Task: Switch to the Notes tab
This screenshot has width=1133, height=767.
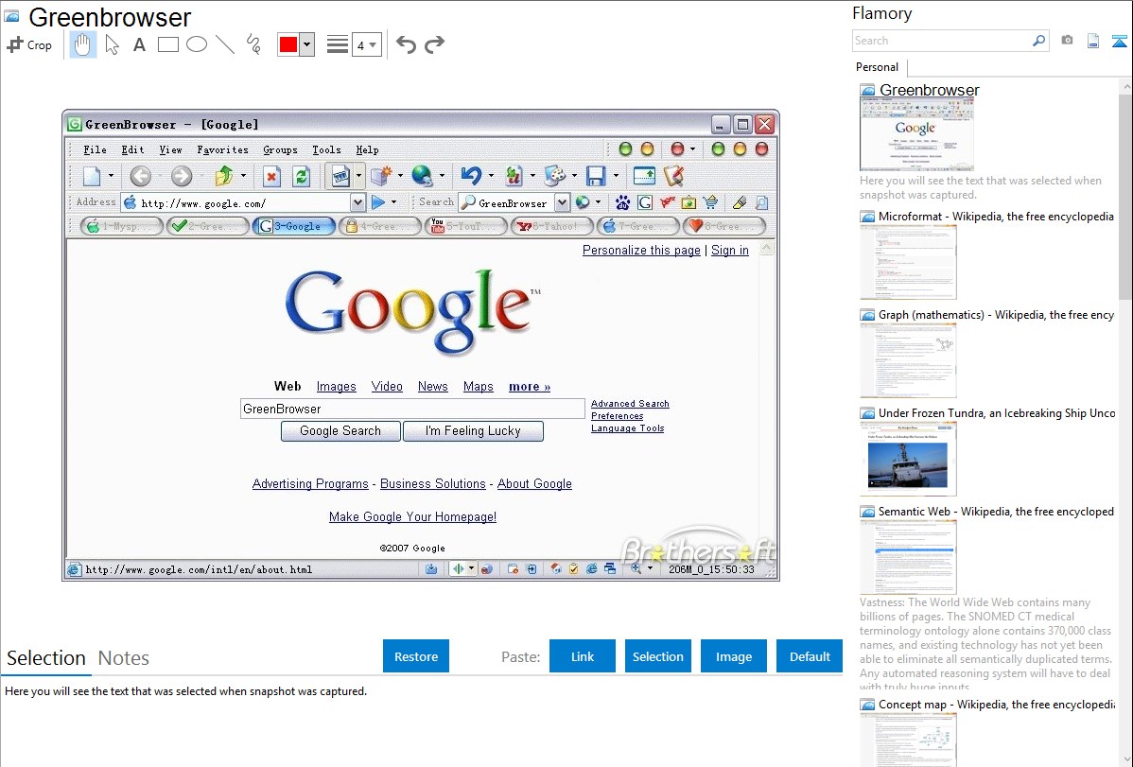Action: (x=124, y=658)
